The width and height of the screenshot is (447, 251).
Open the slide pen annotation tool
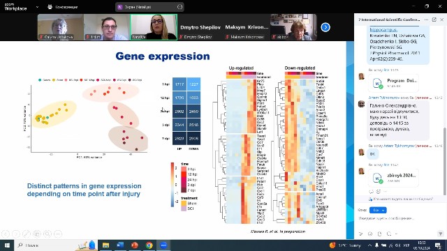[27, 234]
